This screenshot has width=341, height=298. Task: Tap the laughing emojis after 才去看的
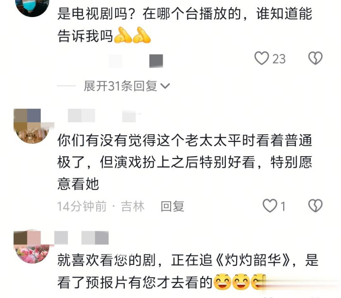click(239, 282)
